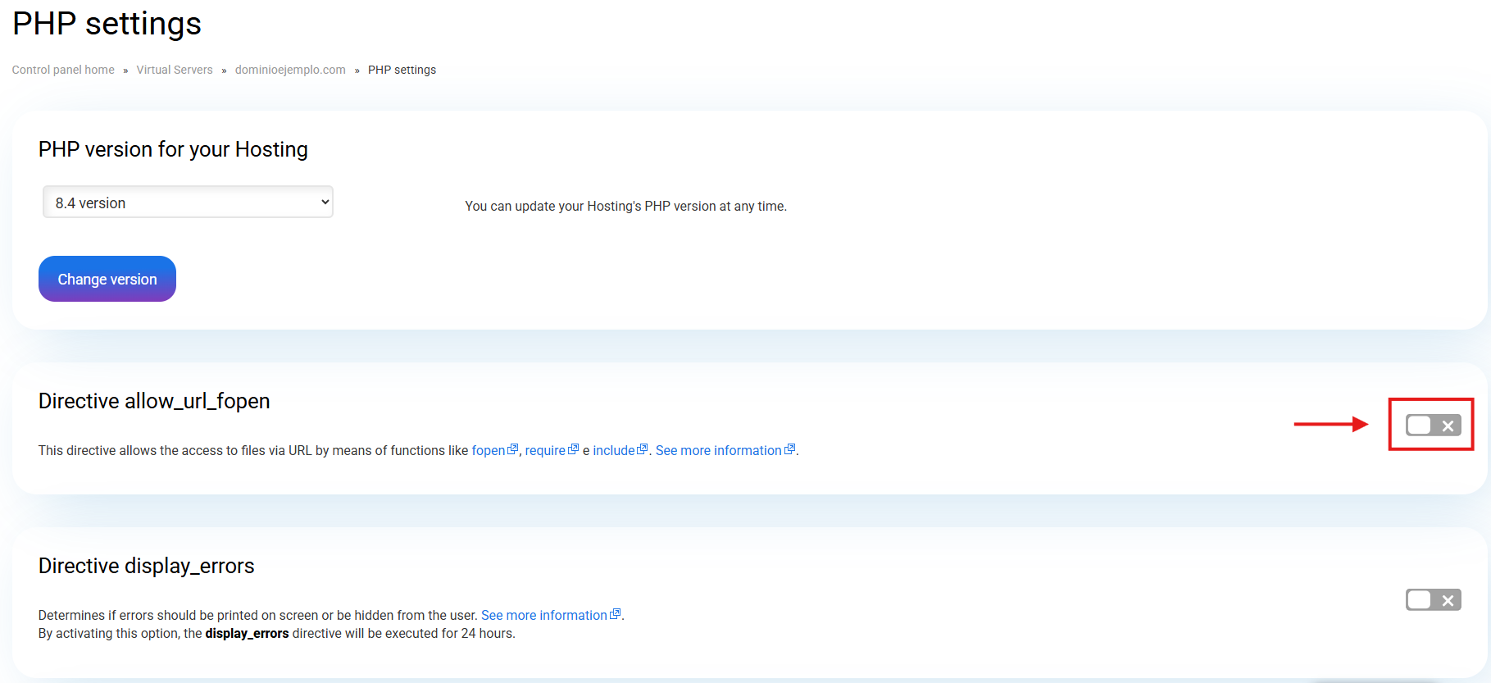Viewport: 1491px width, 683px height.
Task: Click external-link icon beside require
Action: [x=574, y=449]
